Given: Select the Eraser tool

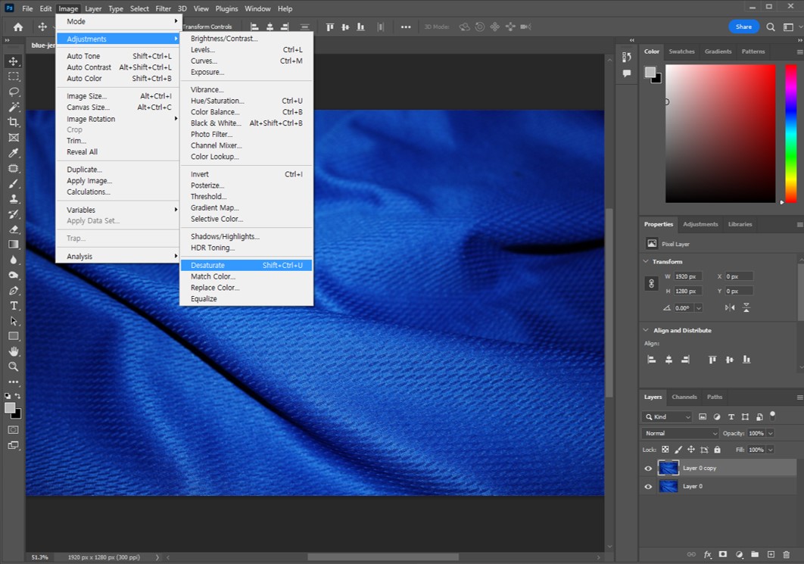Looking at the screenshot, I should [x=14, y=229].
